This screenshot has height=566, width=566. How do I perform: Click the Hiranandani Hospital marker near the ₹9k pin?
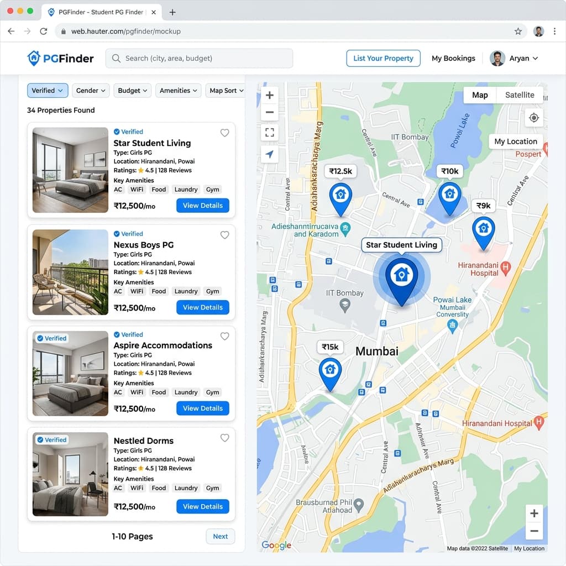point(505,268)
